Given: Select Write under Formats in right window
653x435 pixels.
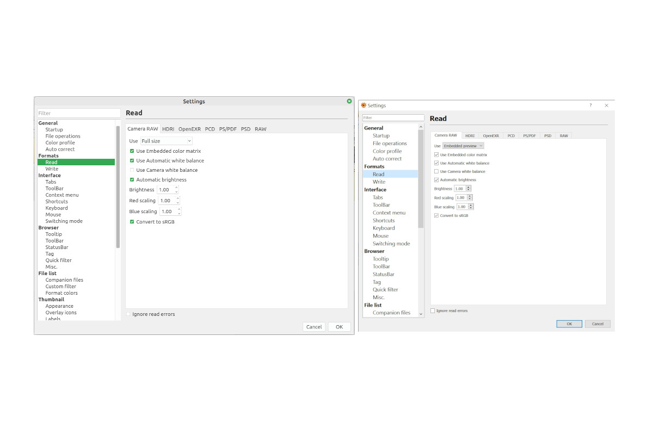Looking at the screenshot, I should (379, 182).
